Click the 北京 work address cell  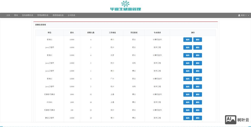point(112,55)
